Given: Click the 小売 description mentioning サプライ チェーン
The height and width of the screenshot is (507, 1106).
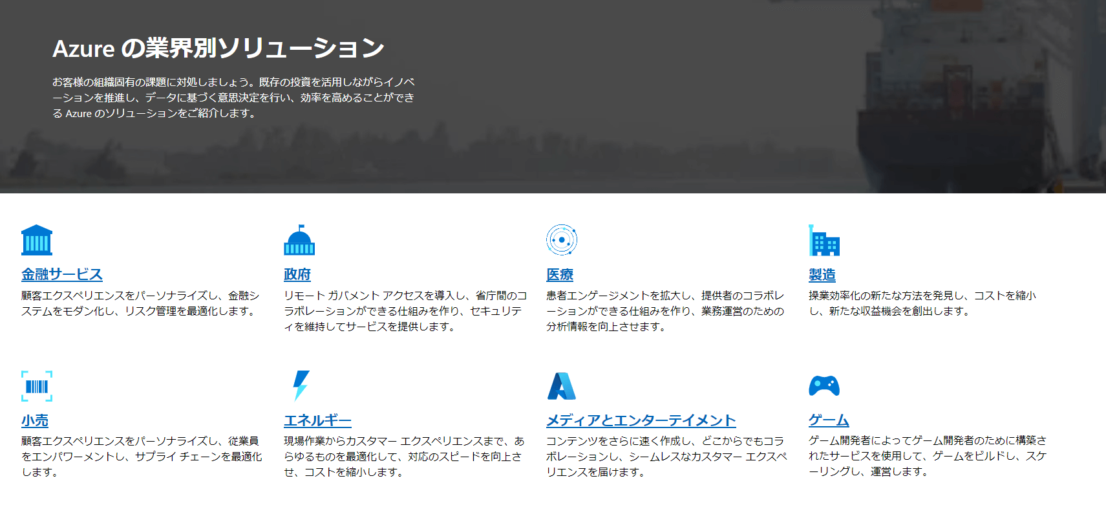Looking at the screenshot, I should click(142, 457).
